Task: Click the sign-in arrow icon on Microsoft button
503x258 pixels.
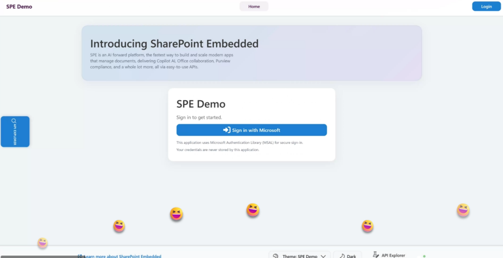Action: point(227,130)
